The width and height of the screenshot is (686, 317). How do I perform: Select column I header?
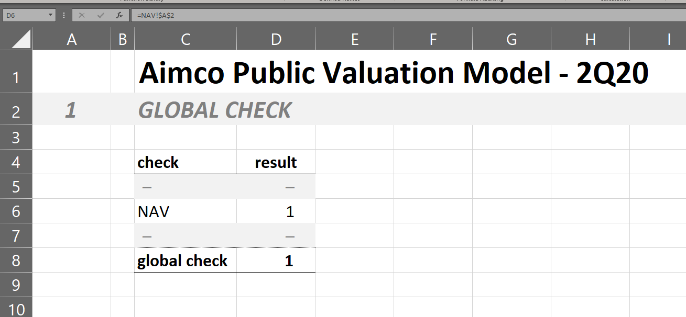click(658, 39)
